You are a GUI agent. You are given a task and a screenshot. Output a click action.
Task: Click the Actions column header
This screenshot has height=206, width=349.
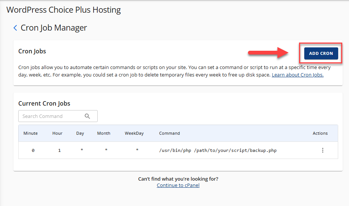pyautogui.click(x=320, y=133)
